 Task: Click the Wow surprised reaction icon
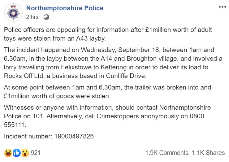tap(25, 153)
